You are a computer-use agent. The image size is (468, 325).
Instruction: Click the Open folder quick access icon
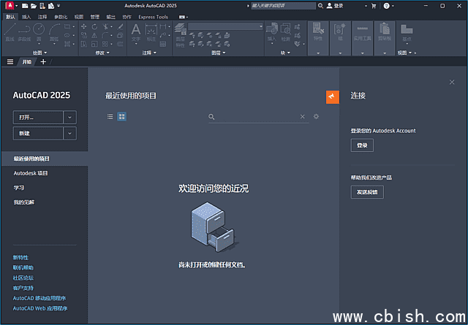point(34,6)
